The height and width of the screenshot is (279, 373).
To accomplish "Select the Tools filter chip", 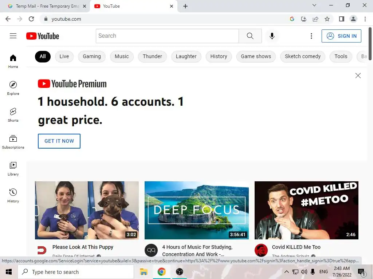I will pos(341,56).
